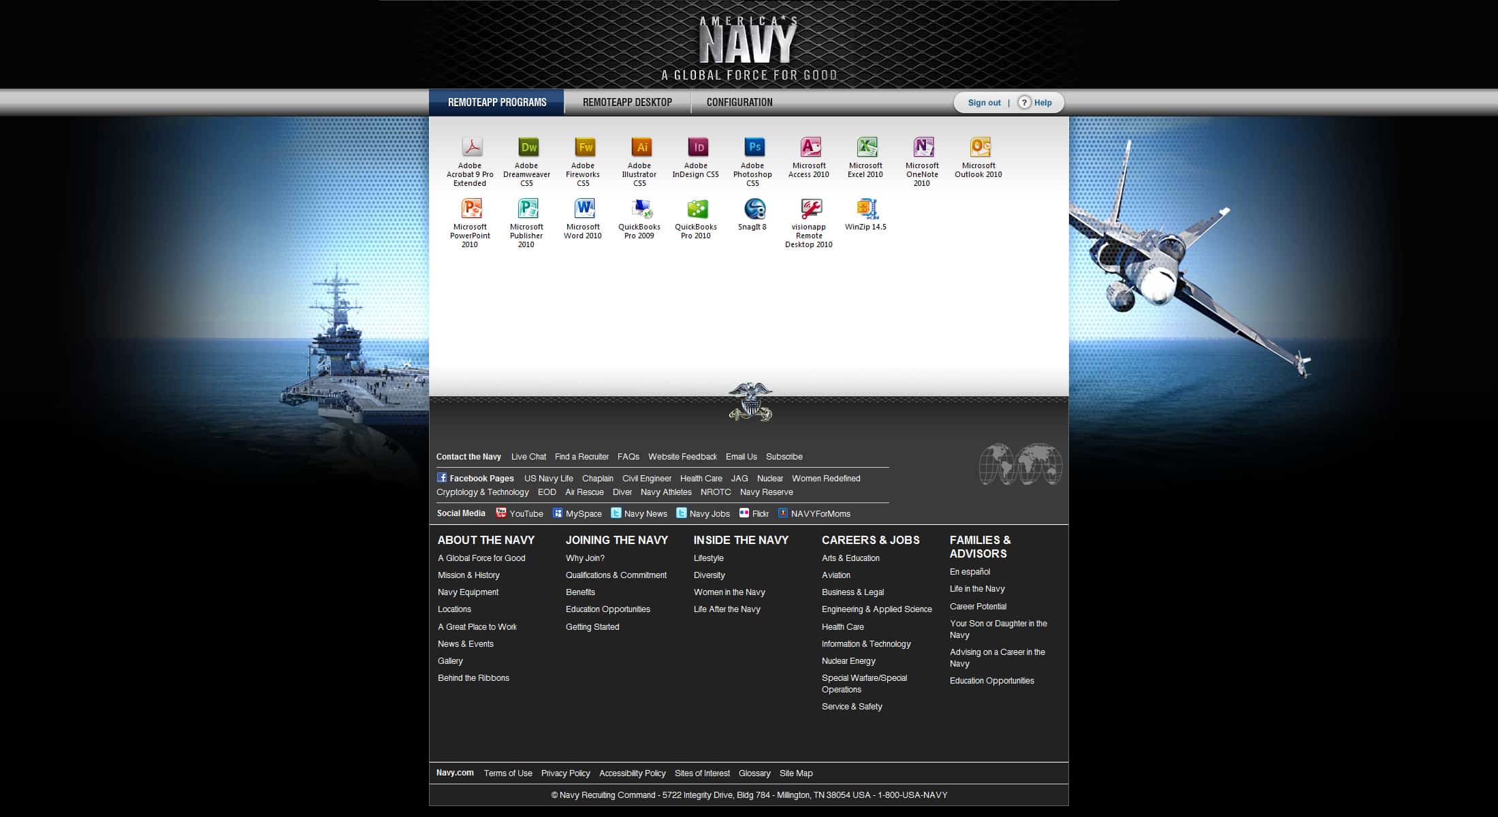Open A Global Force for Good link
The image size is (1498, 817).
click(481, 558)
